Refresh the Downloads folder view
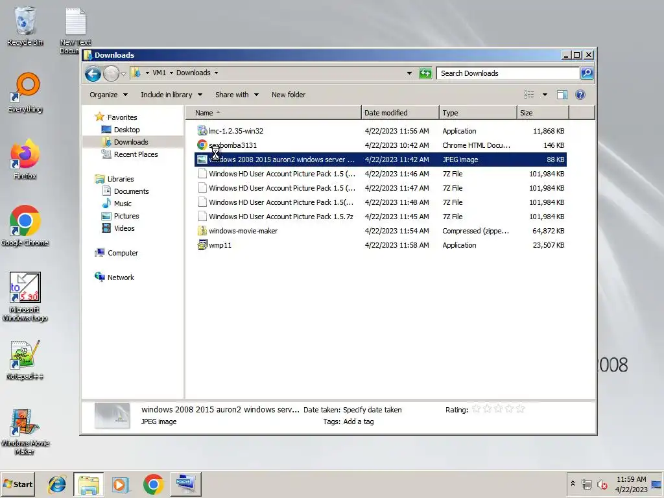 click(x=425, y=73)
